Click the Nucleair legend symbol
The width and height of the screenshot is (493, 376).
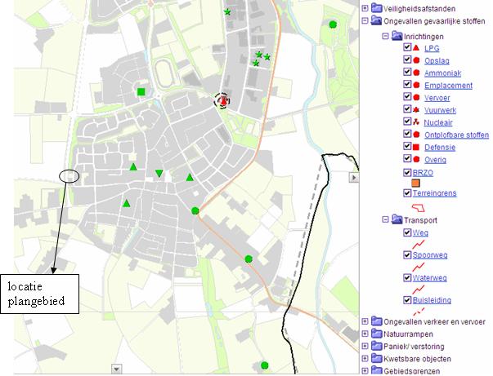[x=416, y=122]
